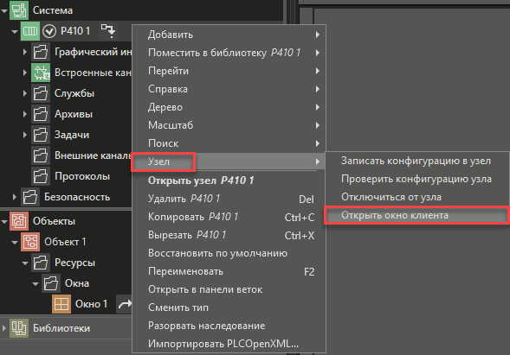510x355 pixels.
Task: Expand the Безопасность branch
Action: (15, 197)
